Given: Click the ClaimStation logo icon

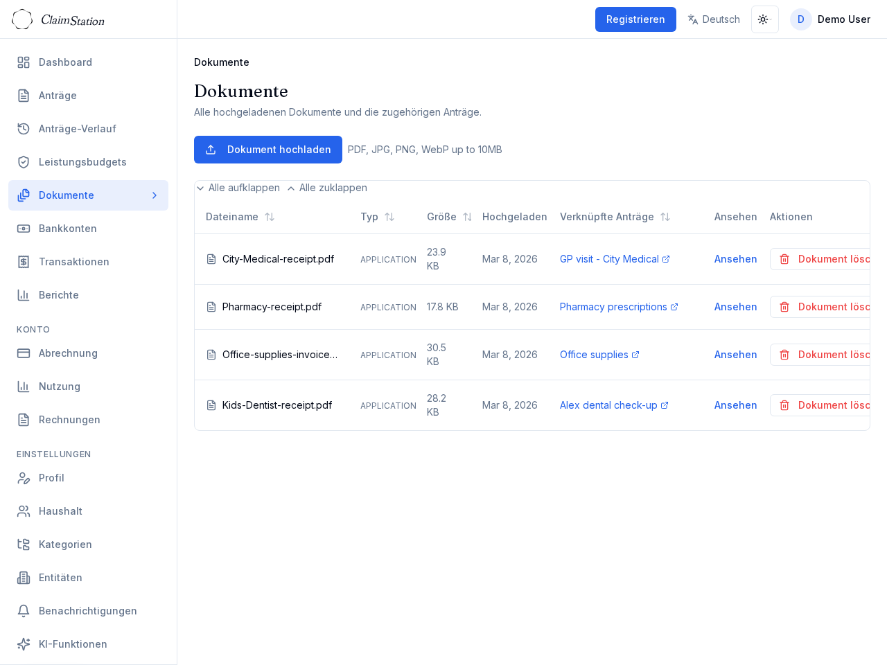Looking at the screenshot, I should click(x=22, y=19).
